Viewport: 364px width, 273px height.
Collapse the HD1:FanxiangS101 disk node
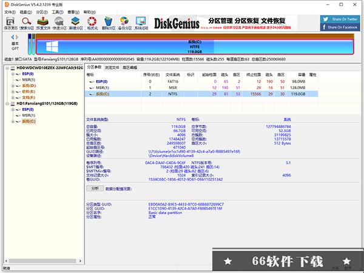pos(7,104)
